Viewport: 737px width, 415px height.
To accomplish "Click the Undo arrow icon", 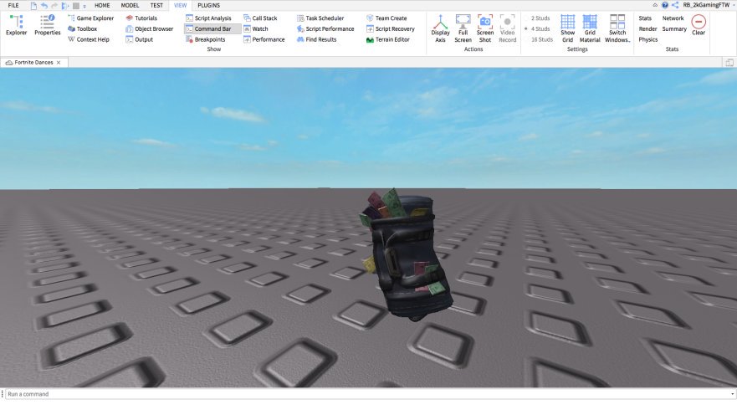I will 44,6.
